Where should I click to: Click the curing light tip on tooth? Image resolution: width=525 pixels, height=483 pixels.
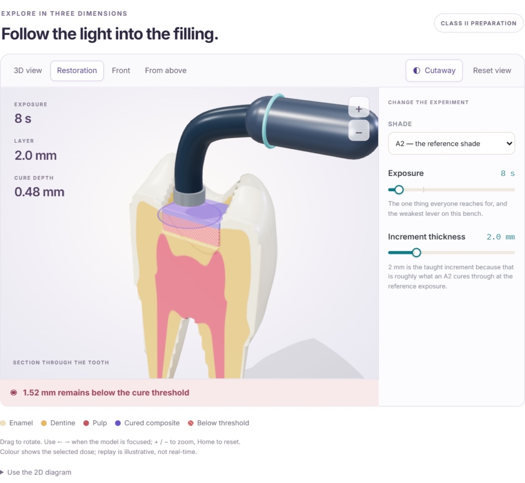click(x=189, y=196)
